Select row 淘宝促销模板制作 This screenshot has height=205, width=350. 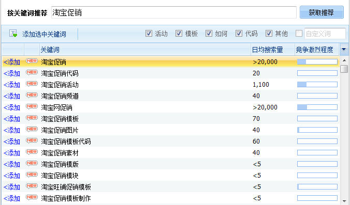[171, 198]
